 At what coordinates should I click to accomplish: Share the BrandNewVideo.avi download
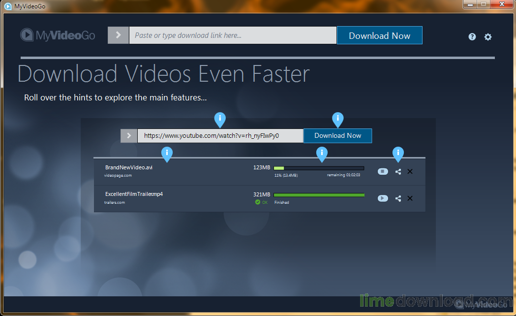click(398, 171)
